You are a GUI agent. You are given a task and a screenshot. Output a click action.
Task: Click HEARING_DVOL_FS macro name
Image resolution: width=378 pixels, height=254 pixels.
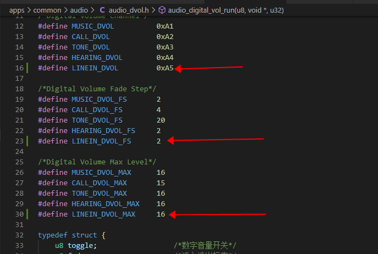click(103, 131)
